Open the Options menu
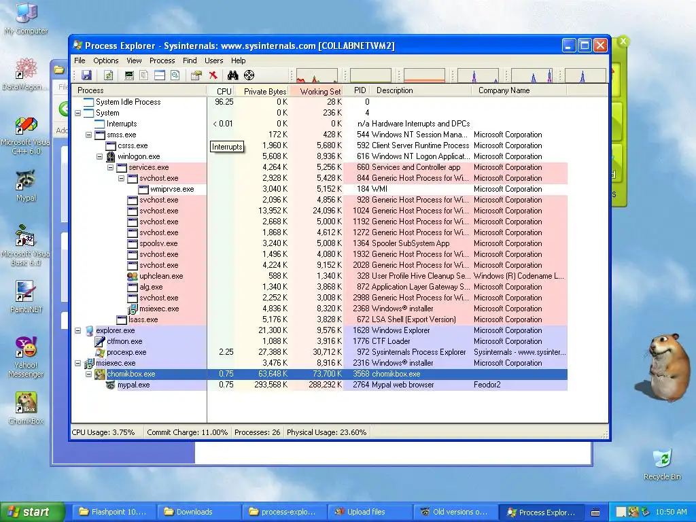This screenshot has width=696, height=522. (105, 60)
